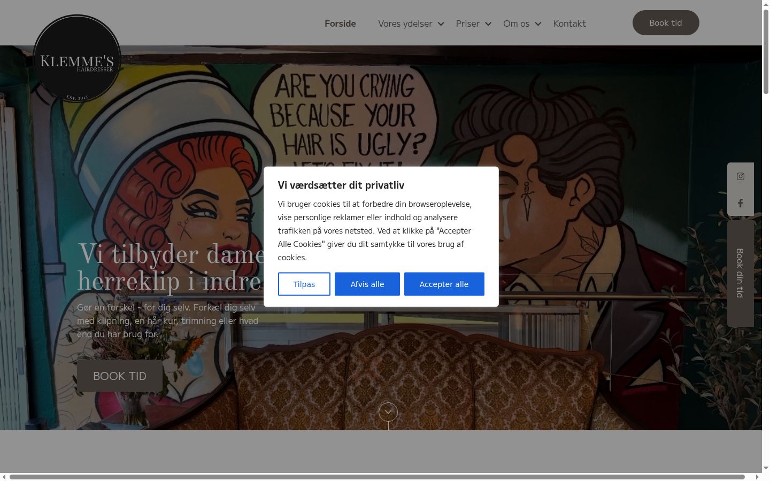Click the circular scroll-down arrow icon
Screen dimensions: 770x481
388,412
